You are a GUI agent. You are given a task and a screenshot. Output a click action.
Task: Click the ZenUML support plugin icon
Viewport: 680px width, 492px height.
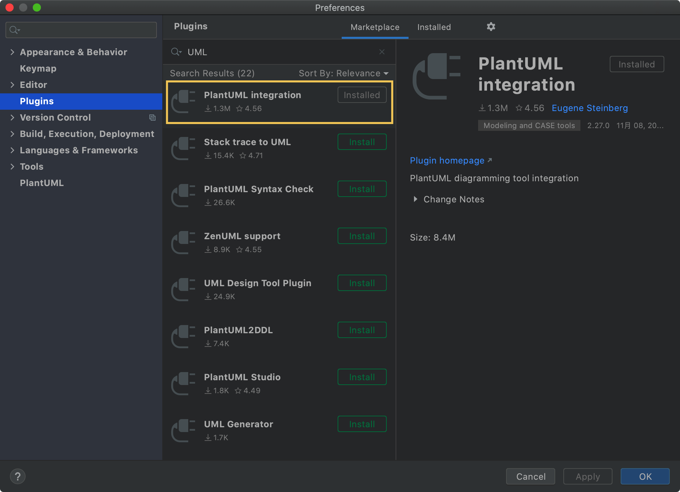coord(183,242)
